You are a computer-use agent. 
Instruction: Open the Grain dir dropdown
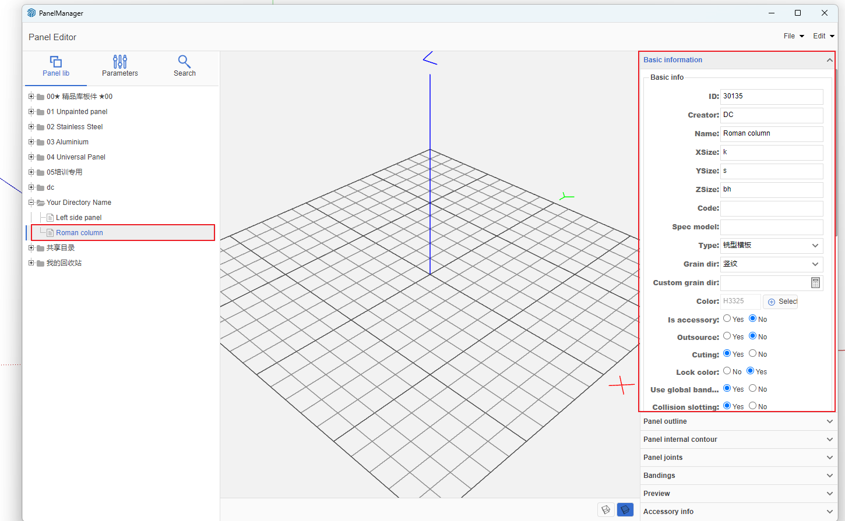click(815, 264)
